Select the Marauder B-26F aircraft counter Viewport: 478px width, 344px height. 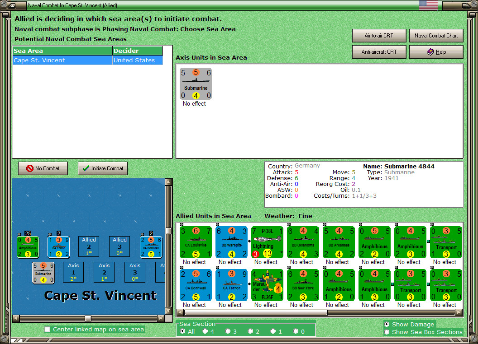tap(267, 285)
